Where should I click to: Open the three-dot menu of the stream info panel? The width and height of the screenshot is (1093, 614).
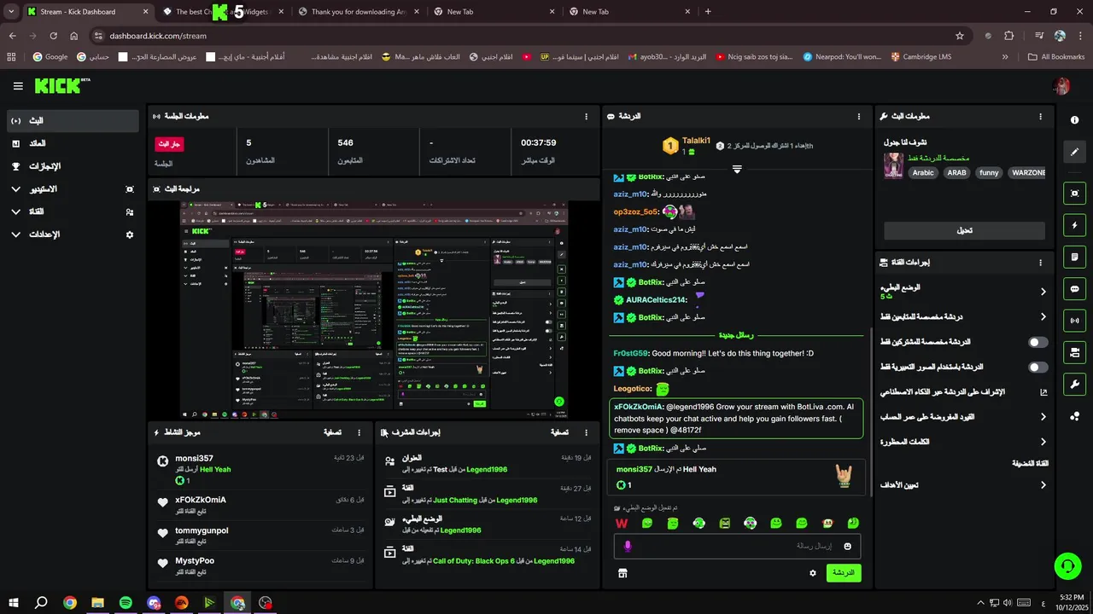(1040, 116)
